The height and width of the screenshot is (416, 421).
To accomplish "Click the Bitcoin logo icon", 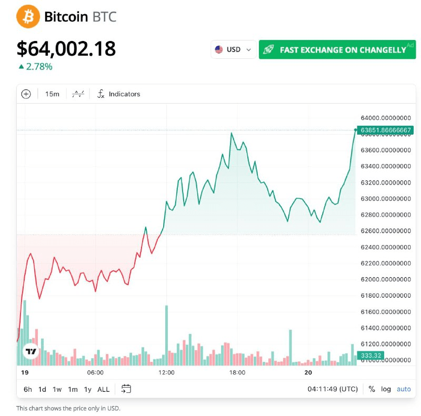I will [x=28, y=16].
